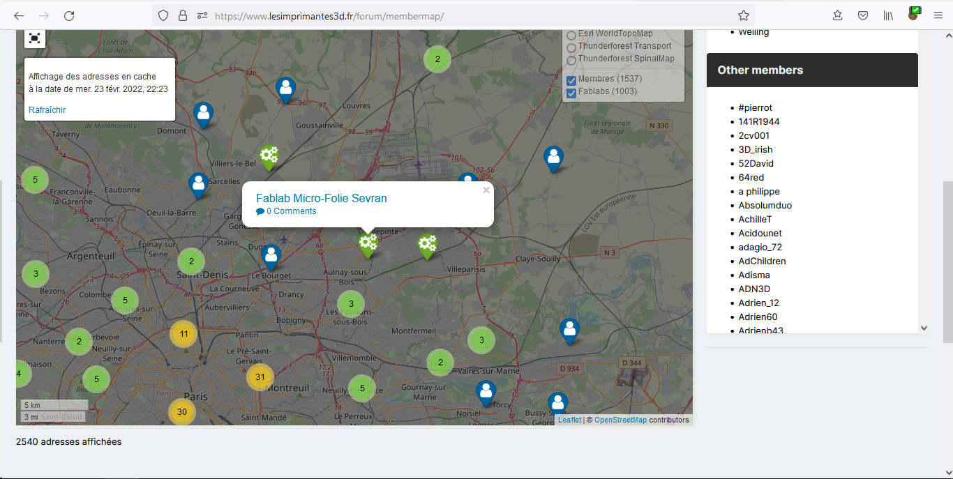Image resolution: width=953 pixels, height=479 pixels.
Task: Reload the current page
Action: coord(69,15)
